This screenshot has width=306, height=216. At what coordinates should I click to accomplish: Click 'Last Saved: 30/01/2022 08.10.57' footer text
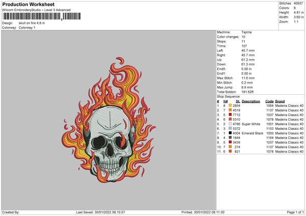click(x=100, y=212)
